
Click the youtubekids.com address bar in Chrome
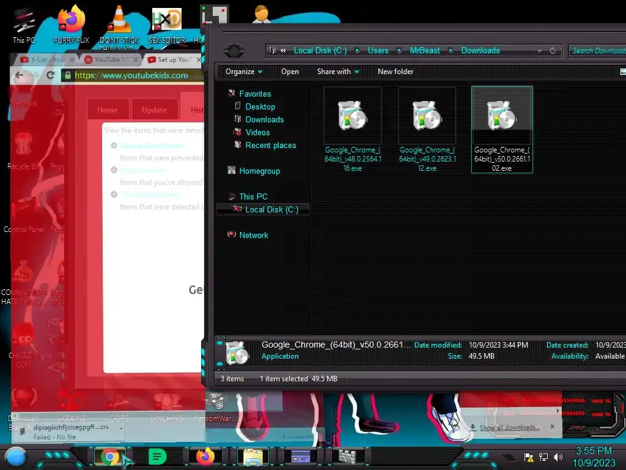tap(134, 75)
